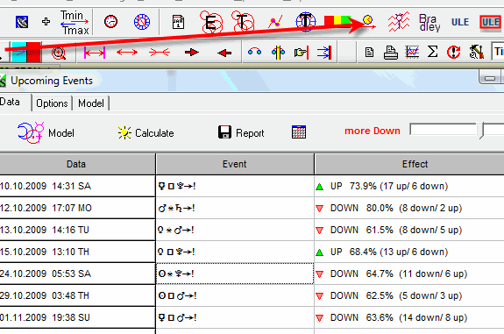Click the blue ULE icon
Viewport: 504px width, 334px height.
click(x=460, y=22)
